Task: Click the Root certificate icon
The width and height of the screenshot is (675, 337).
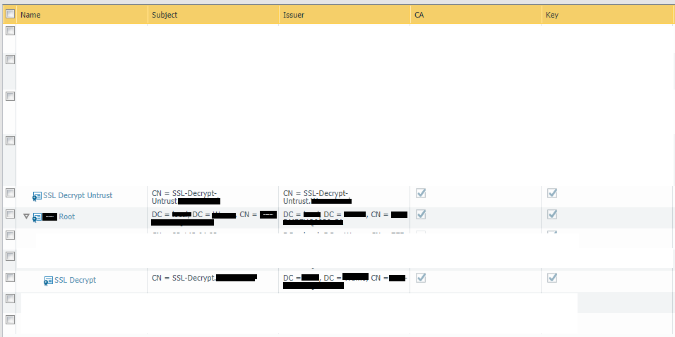Action: [37, 218]
